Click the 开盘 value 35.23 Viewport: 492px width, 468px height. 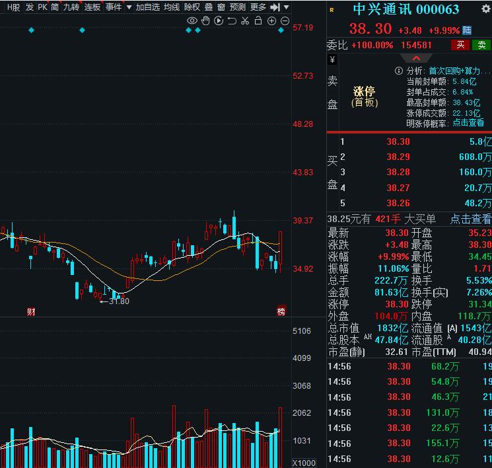[479, 233]
